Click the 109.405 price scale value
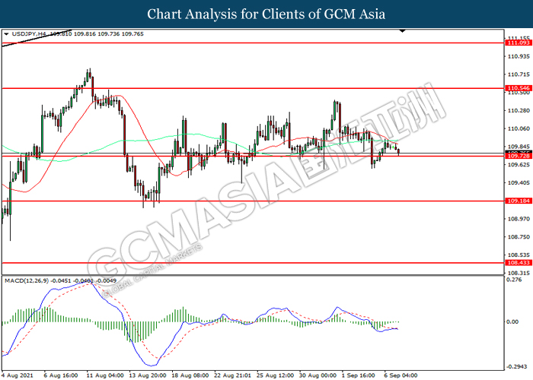This screenshot has height=380, width=533. [x=519, y=183]
